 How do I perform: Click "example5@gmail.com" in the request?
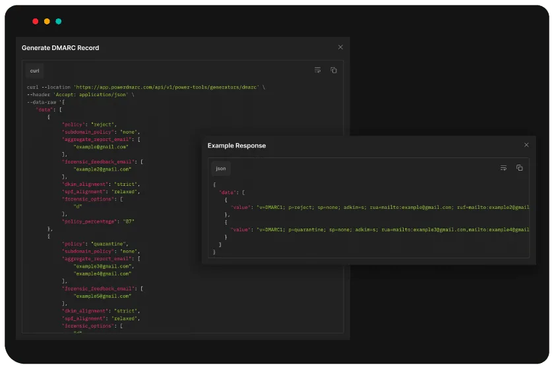(102, 296)
